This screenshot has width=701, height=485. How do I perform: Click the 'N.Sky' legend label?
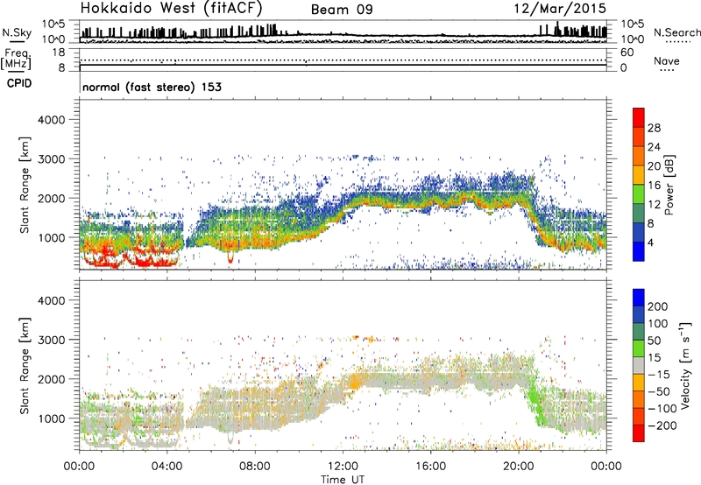pyautogui.click(x=17, y=32)
